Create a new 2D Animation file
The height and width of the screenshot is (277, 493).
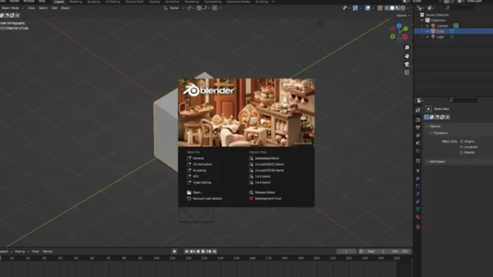click(199, 164)
